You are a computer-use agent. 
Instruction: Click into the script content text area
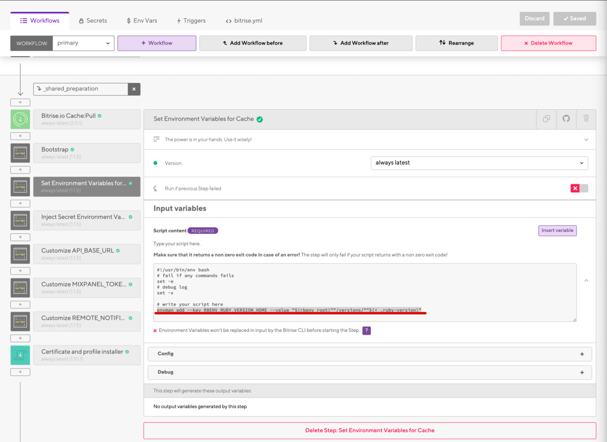click(x=365, y=293)
